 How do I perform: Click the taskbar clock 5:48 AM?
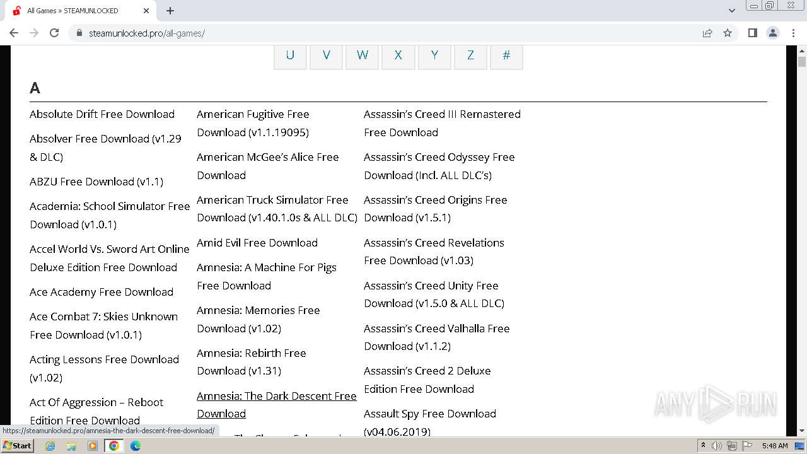pos(775,446)
